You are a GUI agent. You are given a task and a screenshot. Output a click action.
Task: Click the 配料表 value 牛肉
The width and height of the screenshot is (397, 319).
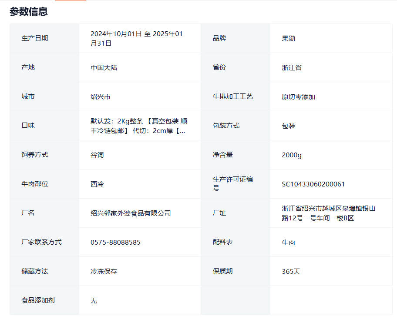tap(288, 242)
